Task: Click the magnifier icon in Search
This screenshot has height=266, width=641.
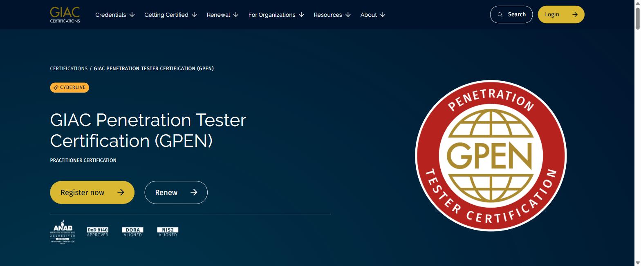Action: click(500, 15)
